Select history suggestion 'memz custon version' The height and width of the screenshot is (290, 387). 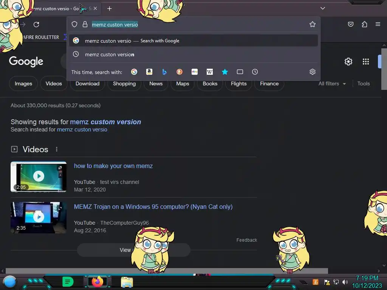pyautogui.click(x=193, y=54)
